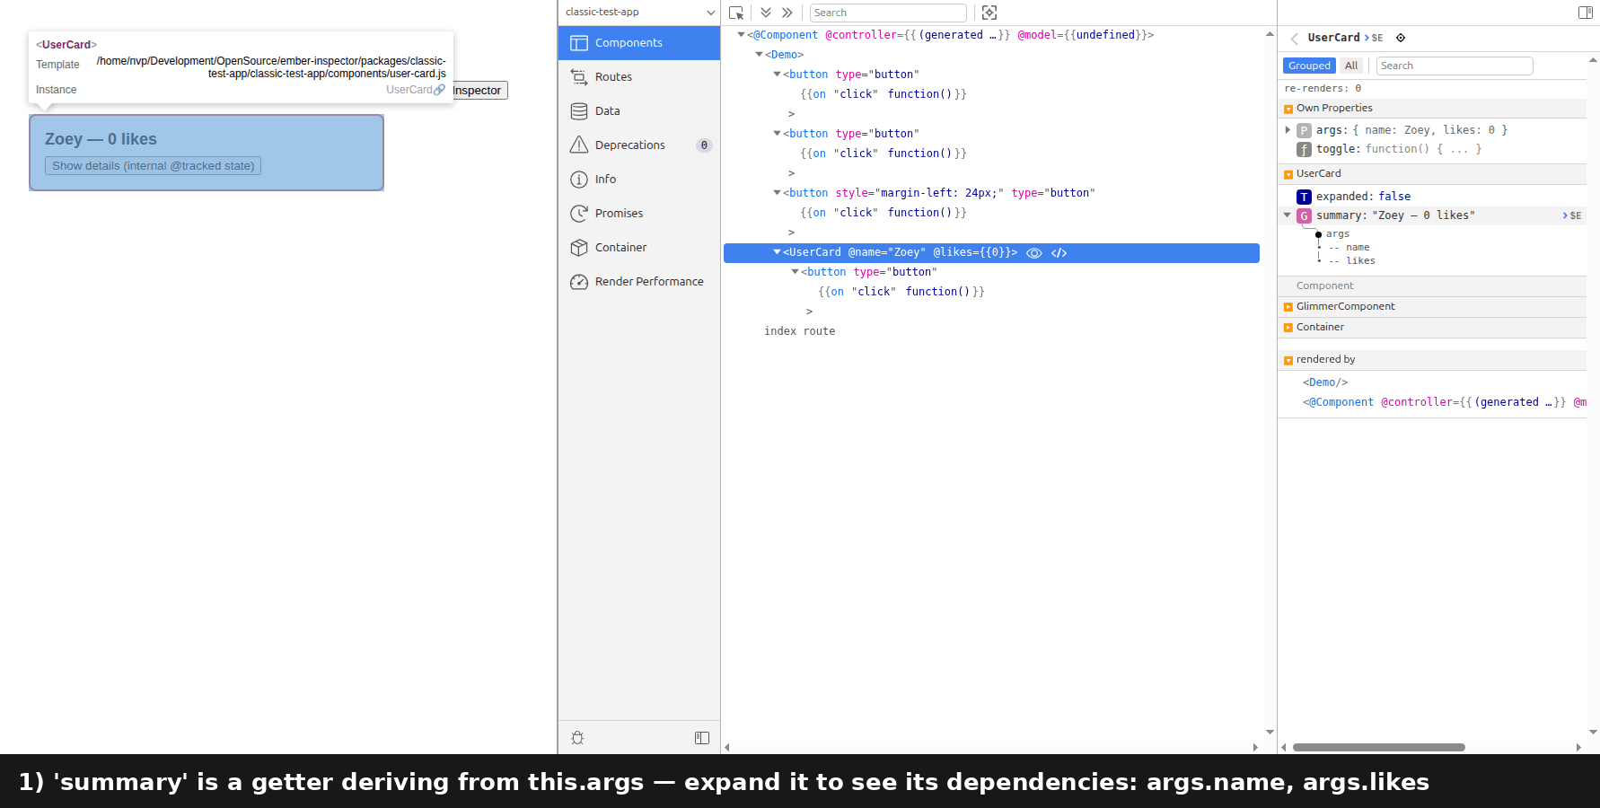Switch property view to All

[1351, 66]
